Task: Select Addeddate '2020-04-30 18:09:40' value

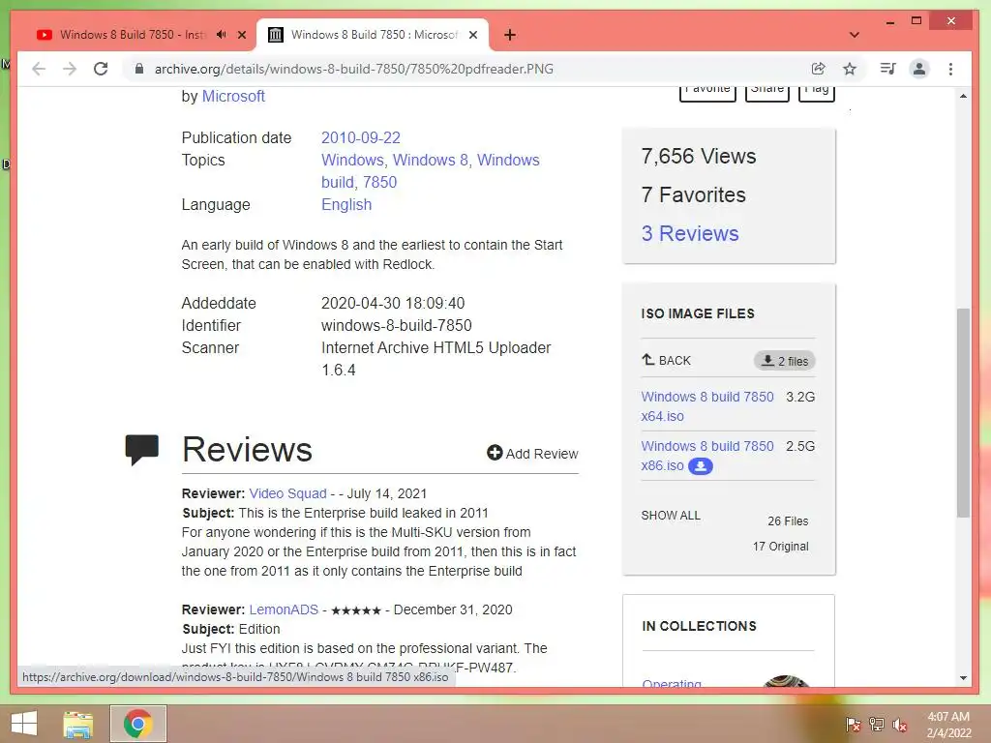Action: click(x=393, y=303)
